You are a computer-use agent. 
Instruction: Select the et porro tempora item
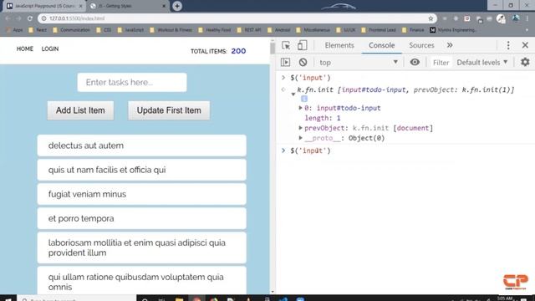pyautogui.click(x=141, y=218)
